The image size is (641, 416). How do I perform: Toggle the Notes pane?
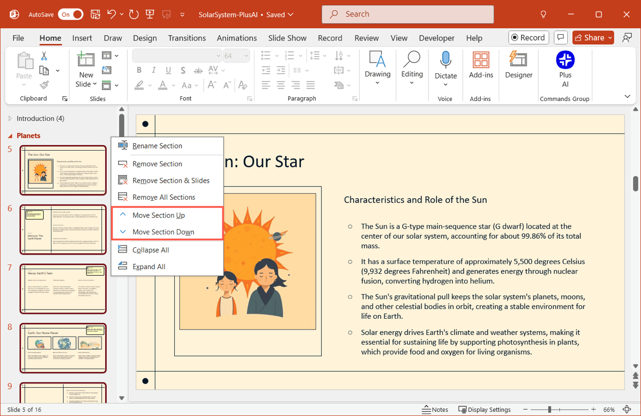[435, 410]
